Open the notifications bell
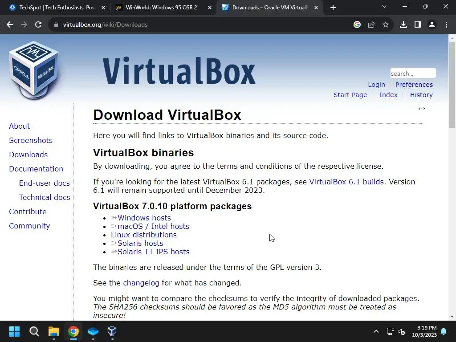Image resolution: width=456 pixels, height=342 pixels. [x=444, y=331]
